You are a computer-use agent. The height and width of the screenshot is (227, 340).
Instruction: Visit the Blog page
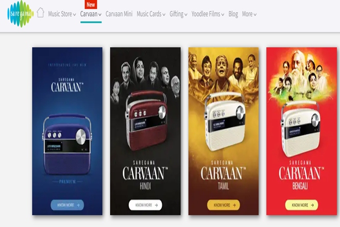233,14
